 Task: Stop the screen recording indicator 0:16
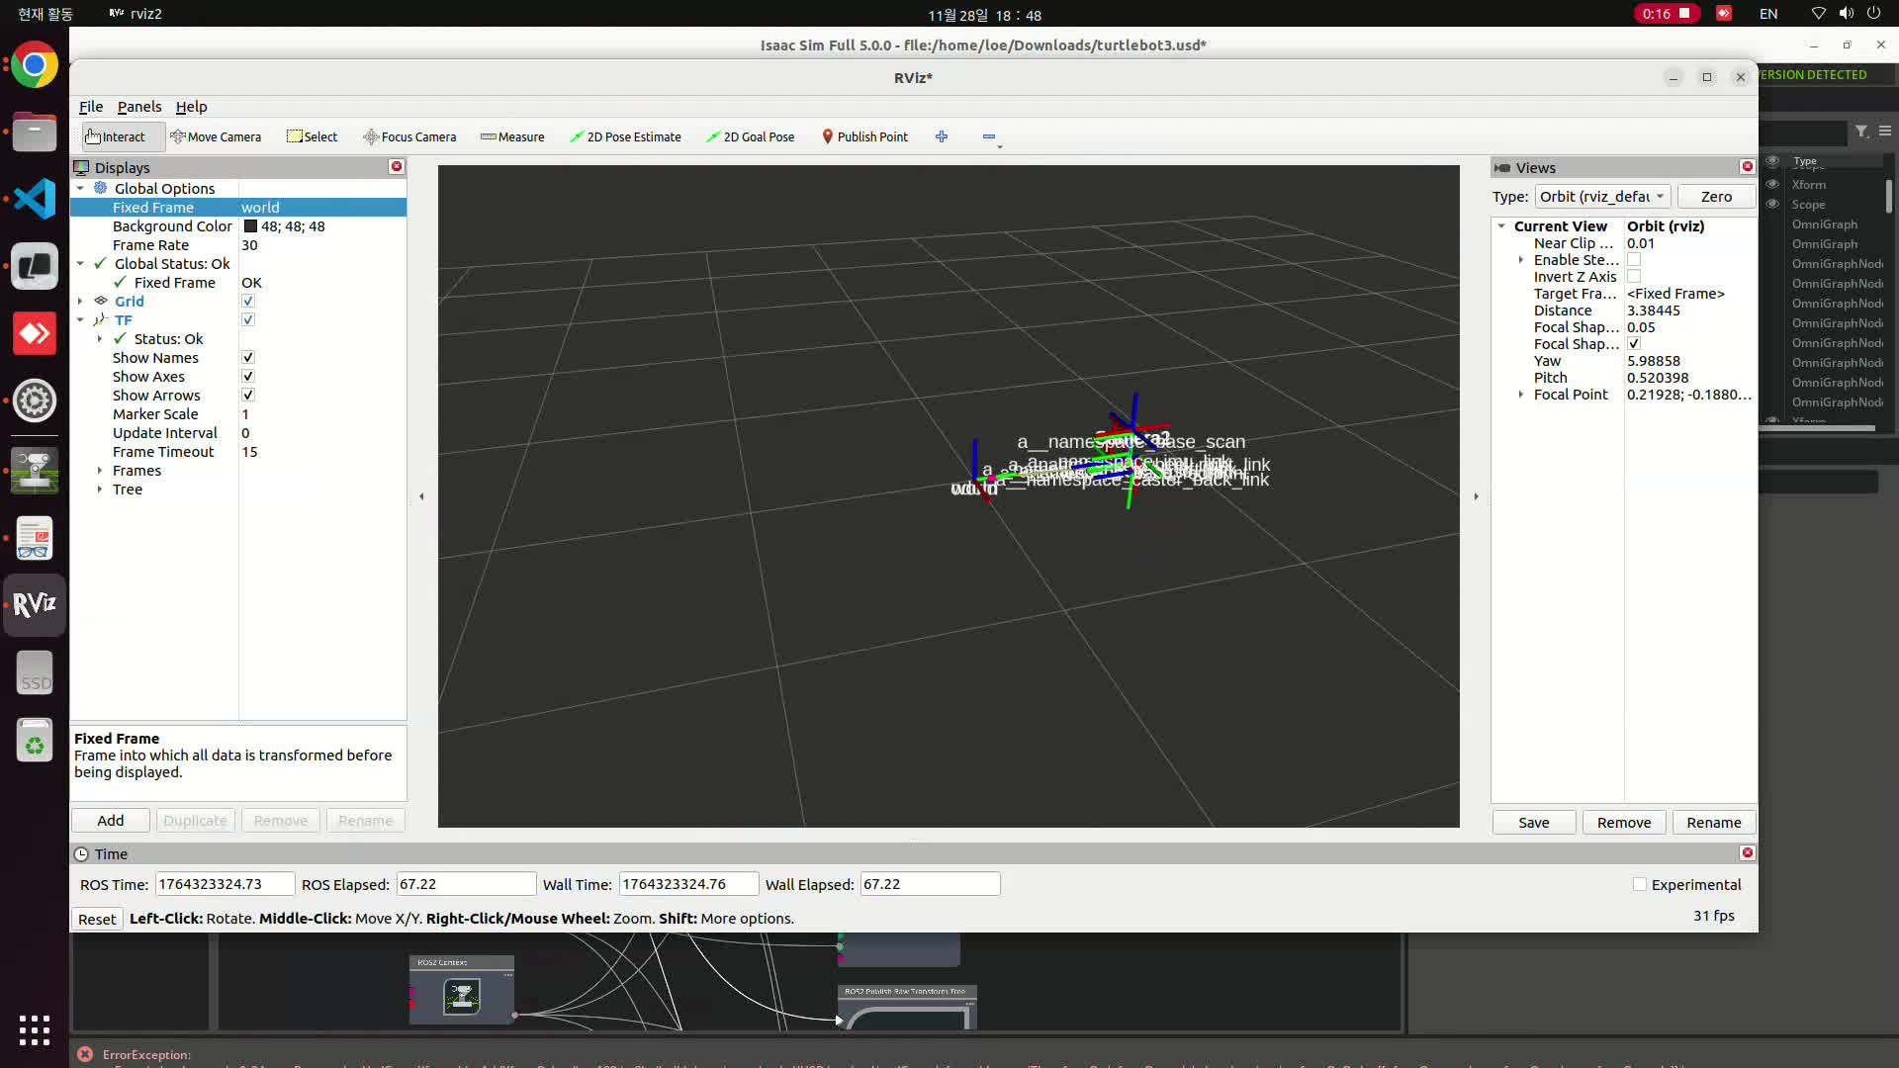coord(1667,14)
